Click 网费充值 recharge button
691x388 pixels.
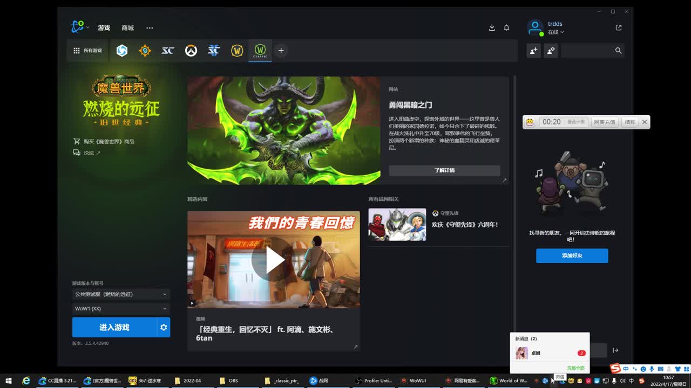point(605,122)
